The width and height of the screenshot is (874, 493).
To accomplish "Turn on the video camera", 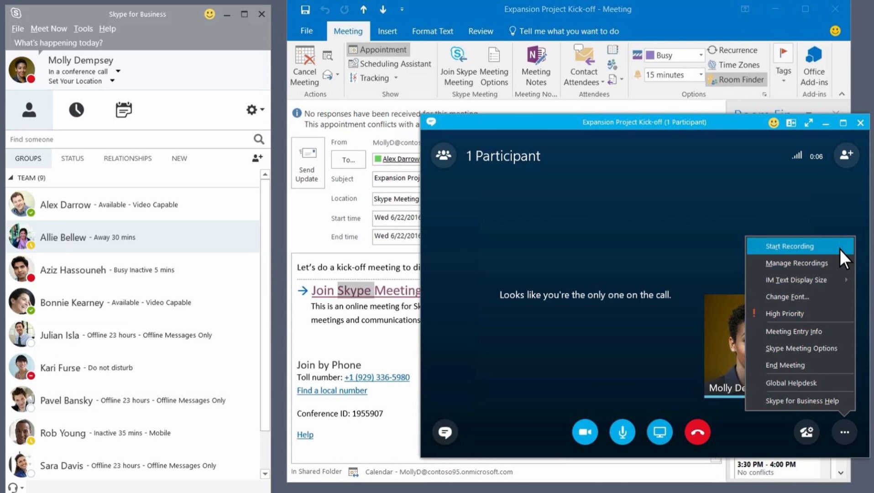I will [585, 432].
